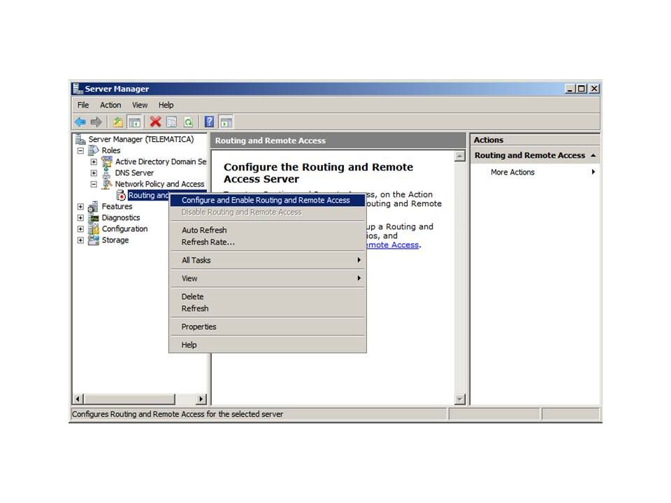Click the Properties toolbar icon
The image size is (671, 503).
pos(171,122)
